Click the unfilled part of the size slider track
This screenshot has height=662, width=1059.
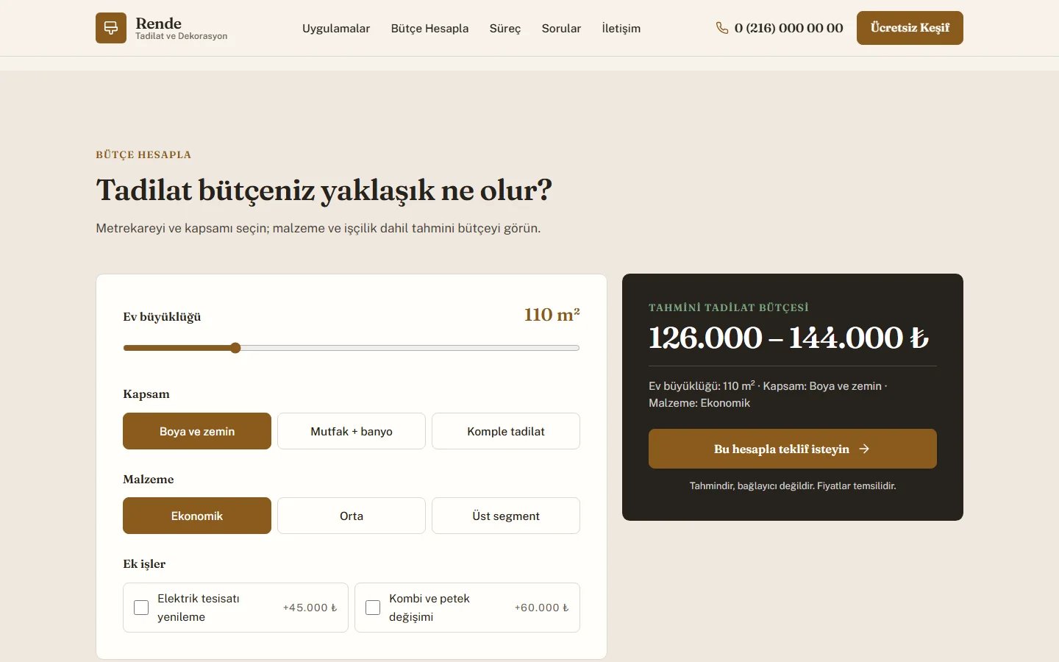click(410, 348)
